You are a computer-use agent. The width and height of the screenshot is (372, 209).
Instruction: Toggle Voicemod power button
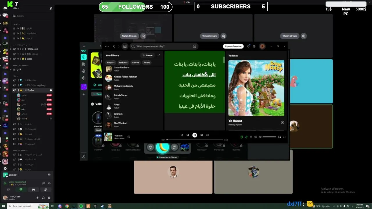[150, 147]
